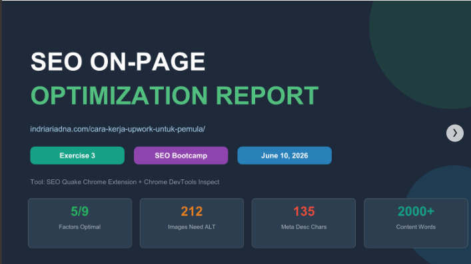Go to next slide with arrow button
The height and width of the screenshot is (264, 471).
(455, 133)
